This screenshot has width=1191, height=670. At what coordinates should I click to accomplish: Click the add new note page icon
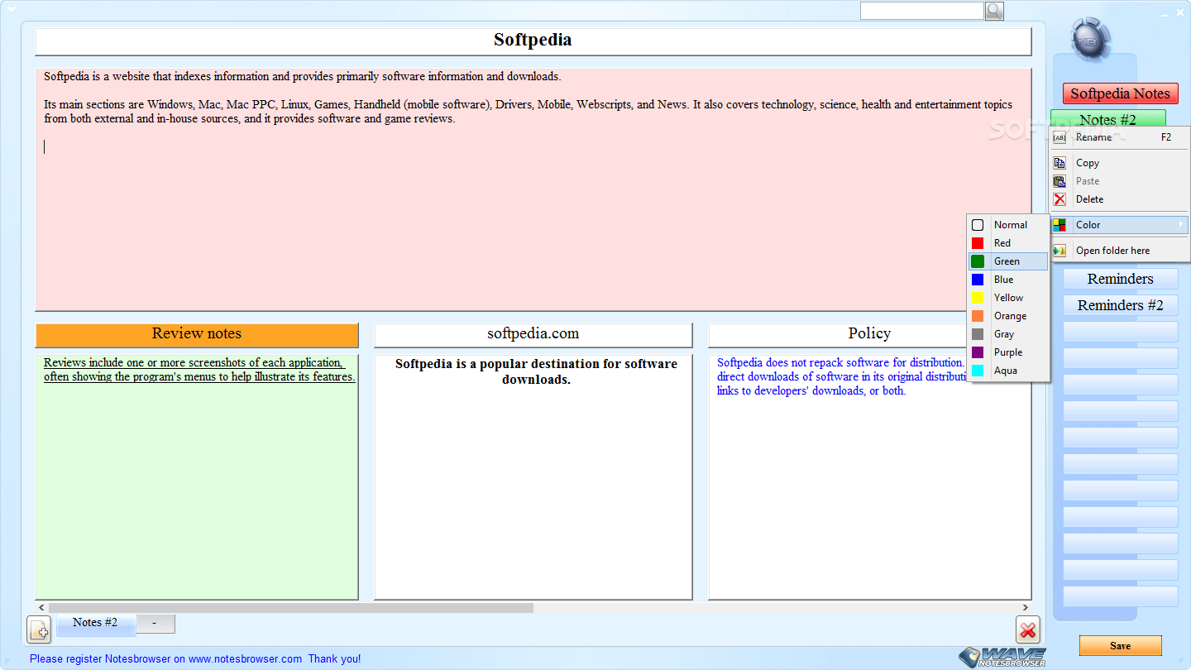(40, 629)
